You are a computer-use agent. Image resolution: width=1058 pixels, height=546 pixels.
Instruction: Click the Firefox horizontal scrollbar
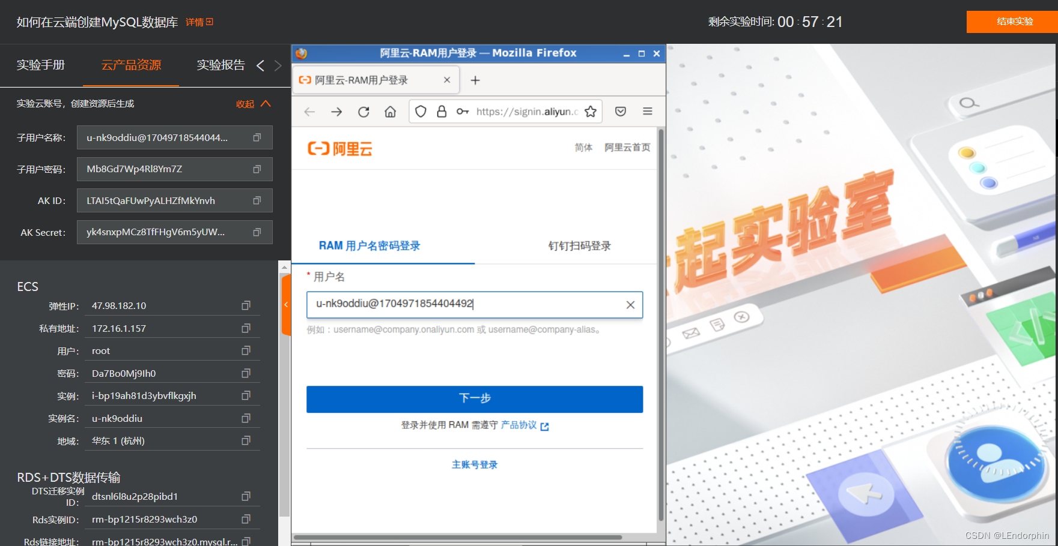(458, 537)
